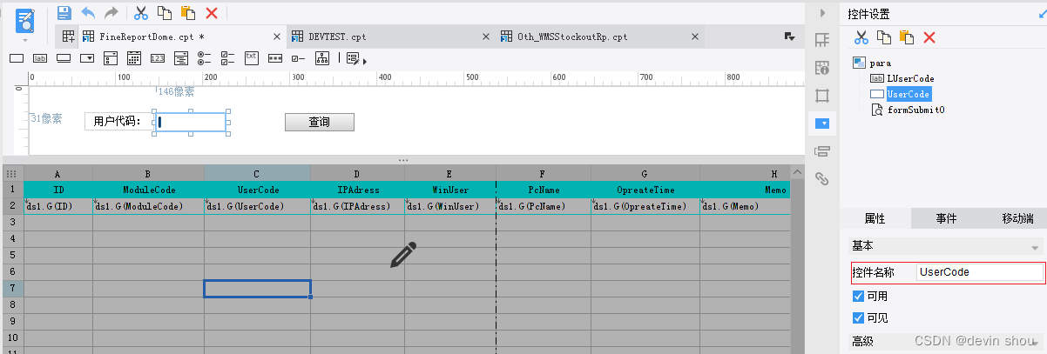
Task: Copy widget in control settings panel
Action: click(x=883, y=37)
